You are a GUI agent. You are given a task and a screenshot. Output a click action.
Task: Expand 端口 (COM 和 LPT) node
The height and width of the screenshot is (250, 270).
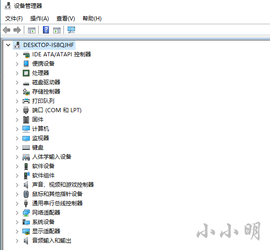(17, 110)
